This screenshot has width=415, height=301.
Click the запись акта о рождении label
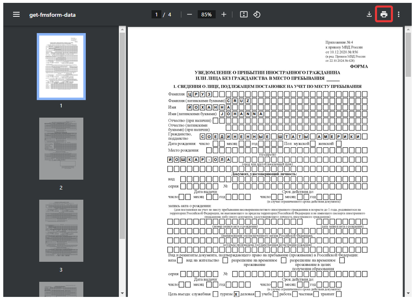[x=190, y=206]
